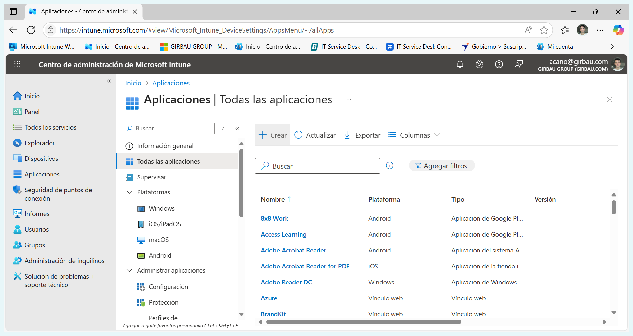The image size is (633, 336).
Task: Open the feedback icon in the top bar
Action: 519,64
